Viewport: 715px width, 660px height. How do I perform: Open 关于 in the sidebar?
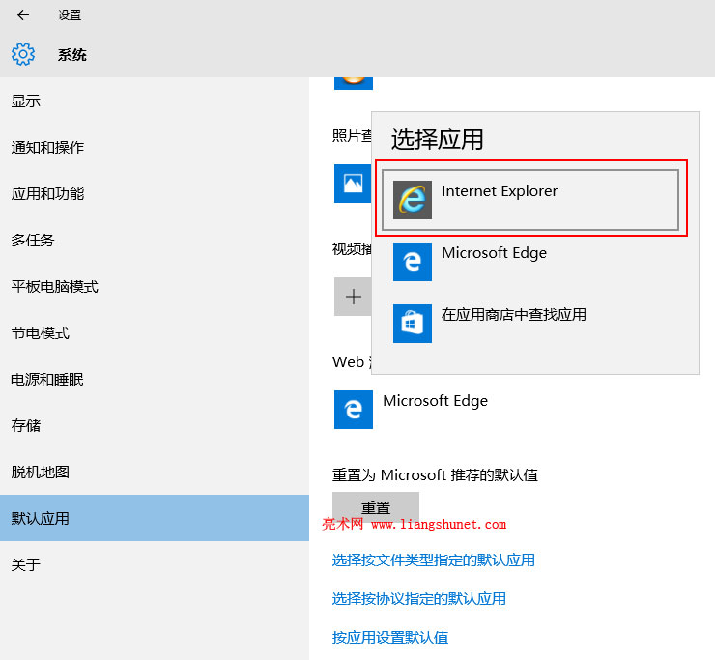click(x=155, y=564)
